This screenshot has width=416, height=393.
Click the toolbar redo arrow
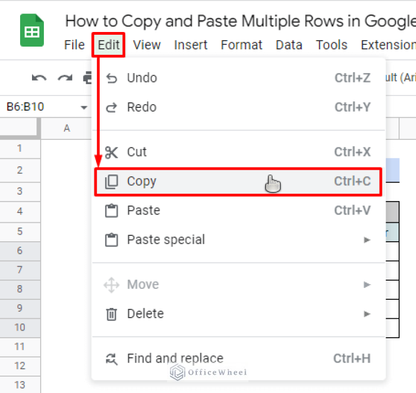pyautogui.click(x=65, y=78)
